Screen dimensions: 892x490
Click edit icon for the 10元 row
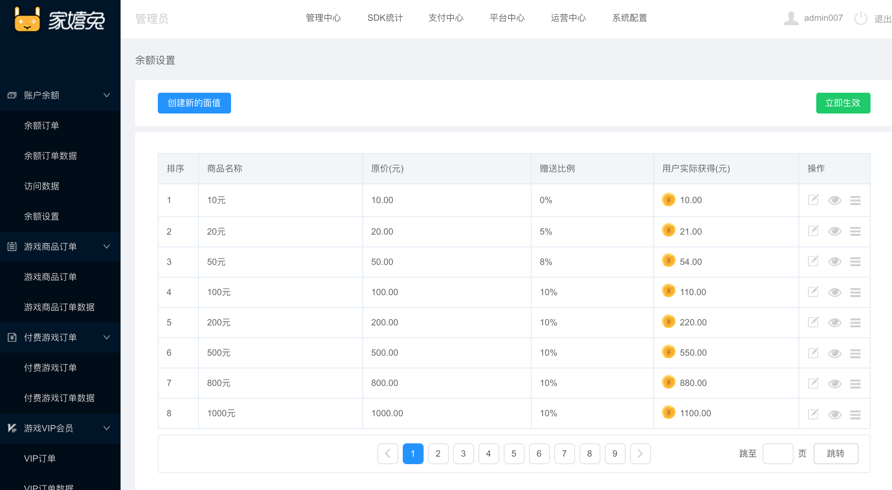(x=813, y=200)
